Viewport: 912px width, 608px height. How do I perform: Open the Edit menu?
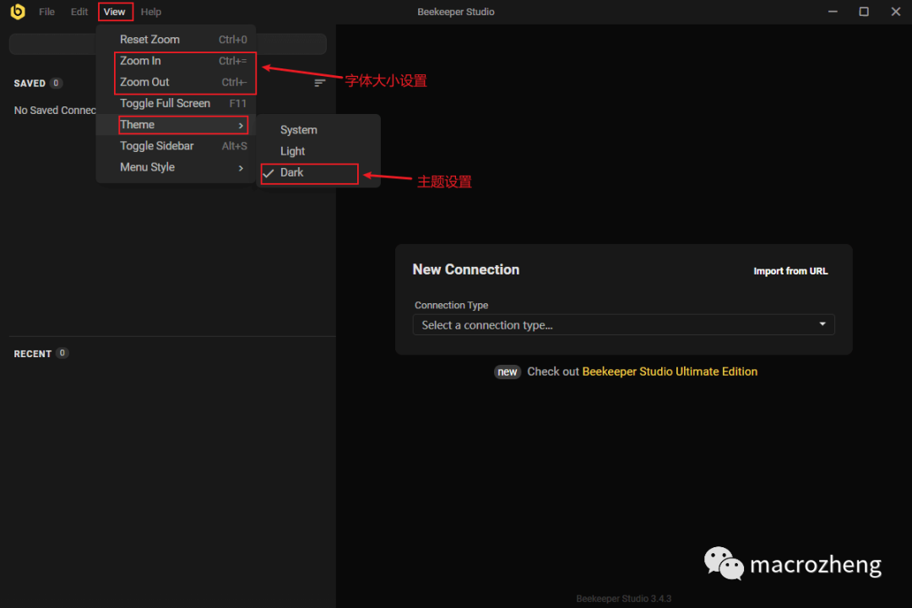click(x=79, y=12)
